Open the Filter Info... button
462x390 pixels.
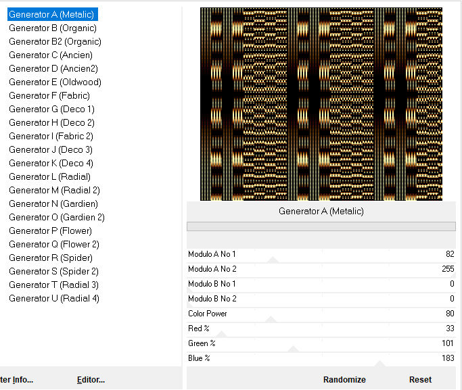click(16, 380)
